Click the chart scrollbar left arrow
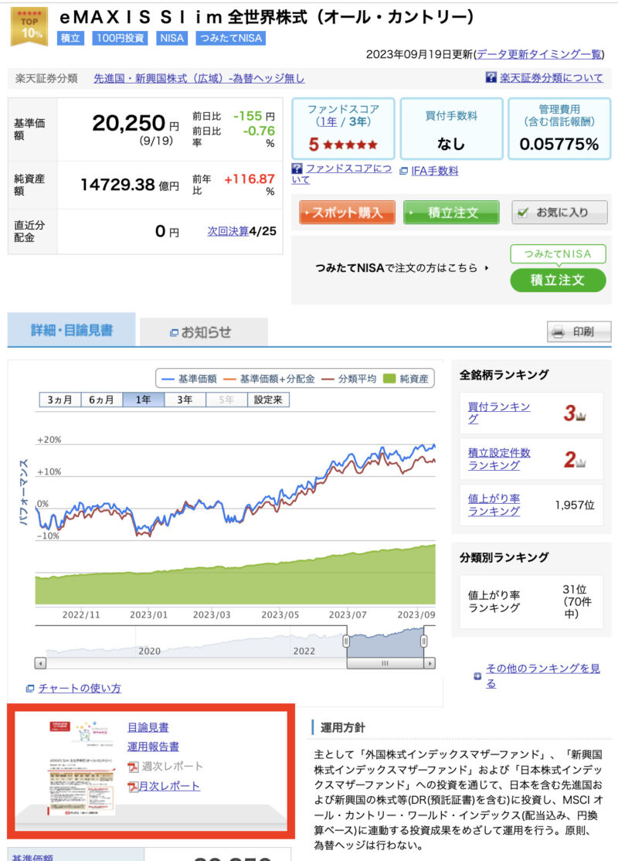Image resolution: width=618 pixels, height=861 pixels. (x=40, y=663)
